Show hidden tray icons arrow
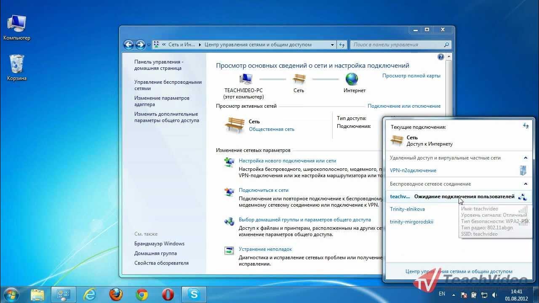 coord(454,295)
